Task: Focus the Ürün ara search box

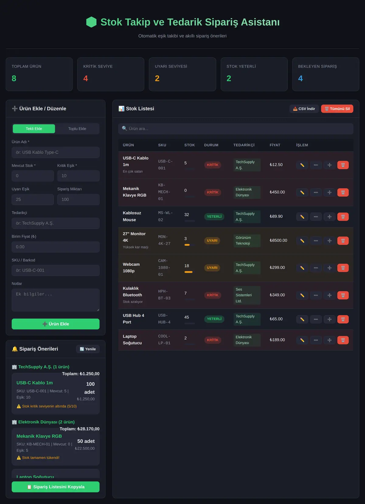Action: click(x=236, y=129)
